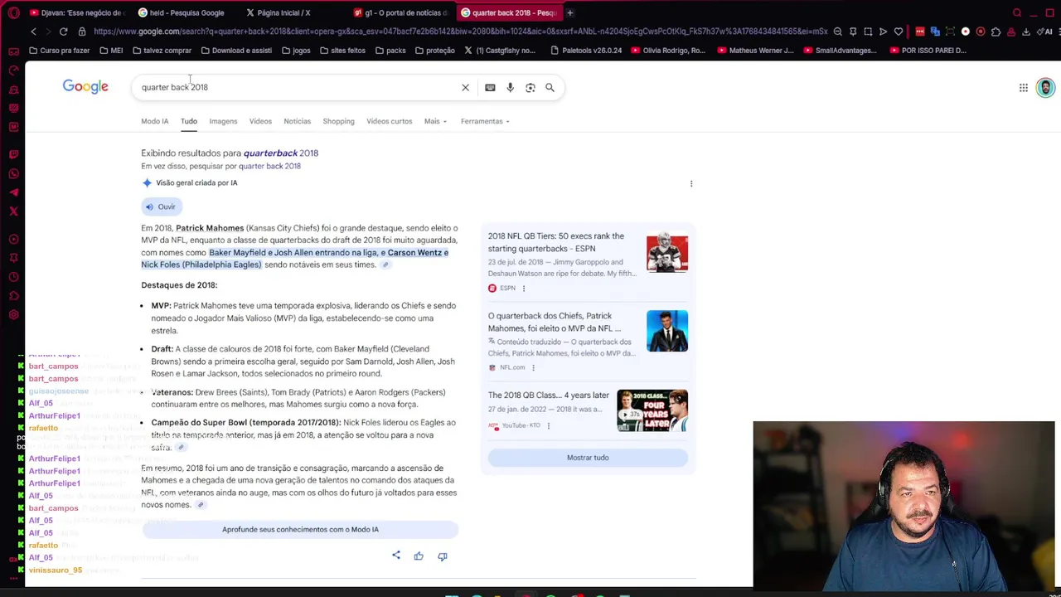Expand sources with Mostrar tudo
This screenshot has width=1061, height=597.
(x=588, y=458)
